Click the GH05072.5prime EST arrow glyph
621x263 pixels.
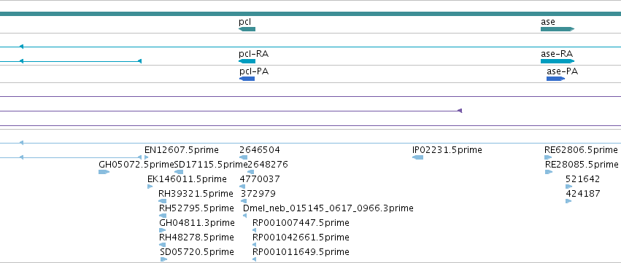pyautogui.click(x=104, y=172)
